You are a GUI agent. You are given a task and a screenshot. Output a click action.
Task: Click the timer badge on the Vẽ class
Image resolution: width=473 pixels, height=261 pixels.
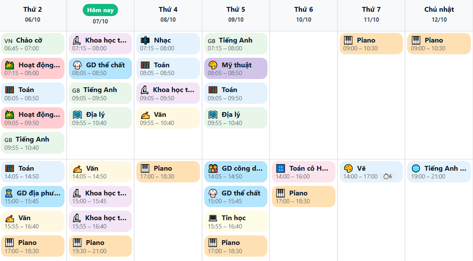[x=386, y=176]
